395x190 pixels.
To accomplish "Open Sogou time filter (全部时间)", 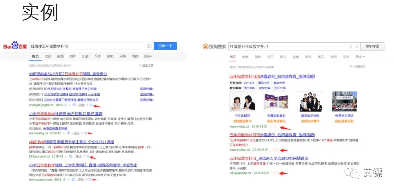I will coord(357,66).
